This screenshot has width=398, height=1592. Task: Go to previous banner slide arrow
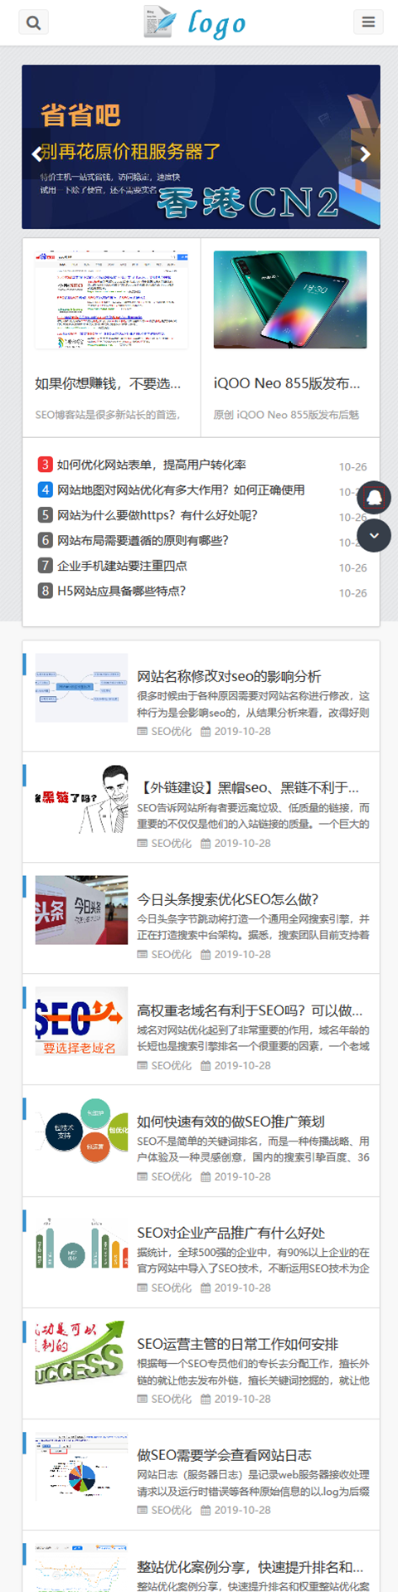[36, 153]
